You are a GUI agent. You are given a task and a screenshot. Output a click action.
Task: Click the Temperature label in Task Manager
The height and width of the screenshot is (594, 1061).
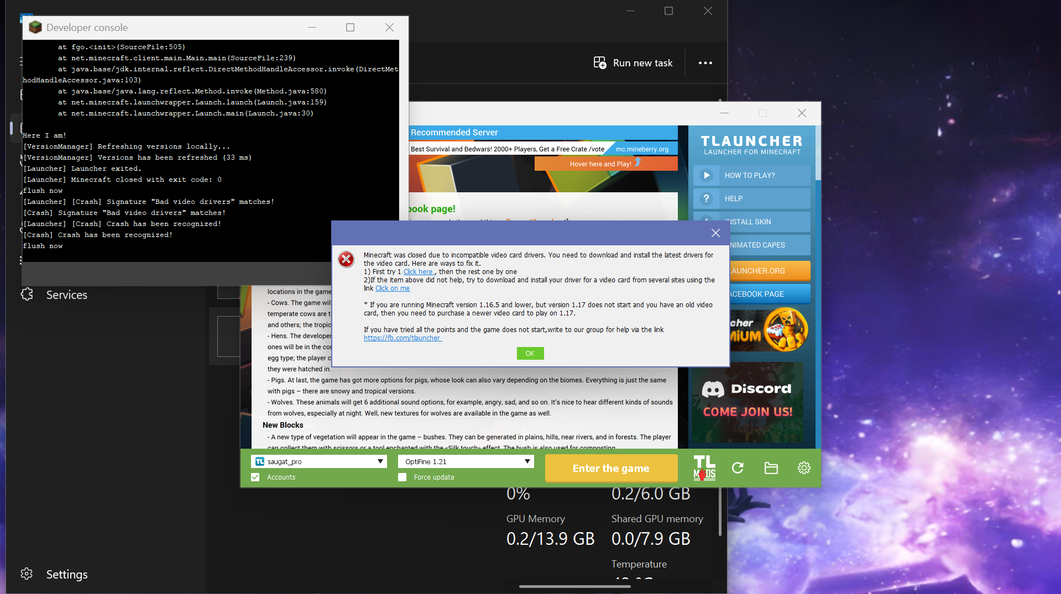tap(639, 564)
